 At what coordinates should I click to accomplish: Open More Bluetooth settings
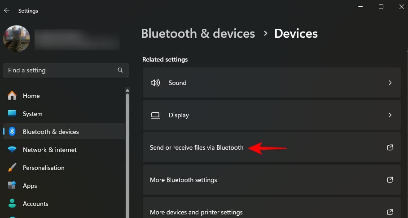click(x=184, y=180)
